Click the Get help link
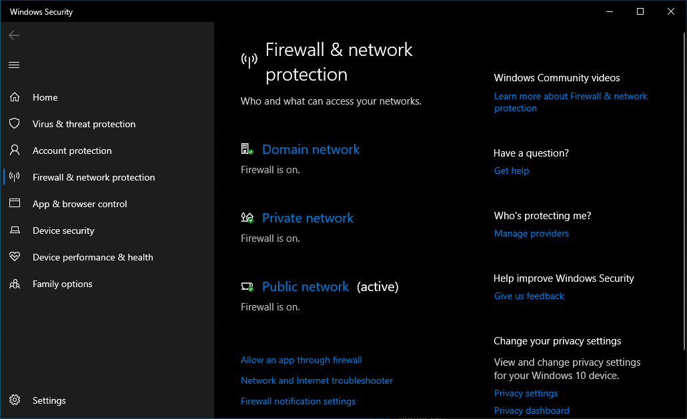The width and height of the screenshot is (687, 419). (512, 171)
